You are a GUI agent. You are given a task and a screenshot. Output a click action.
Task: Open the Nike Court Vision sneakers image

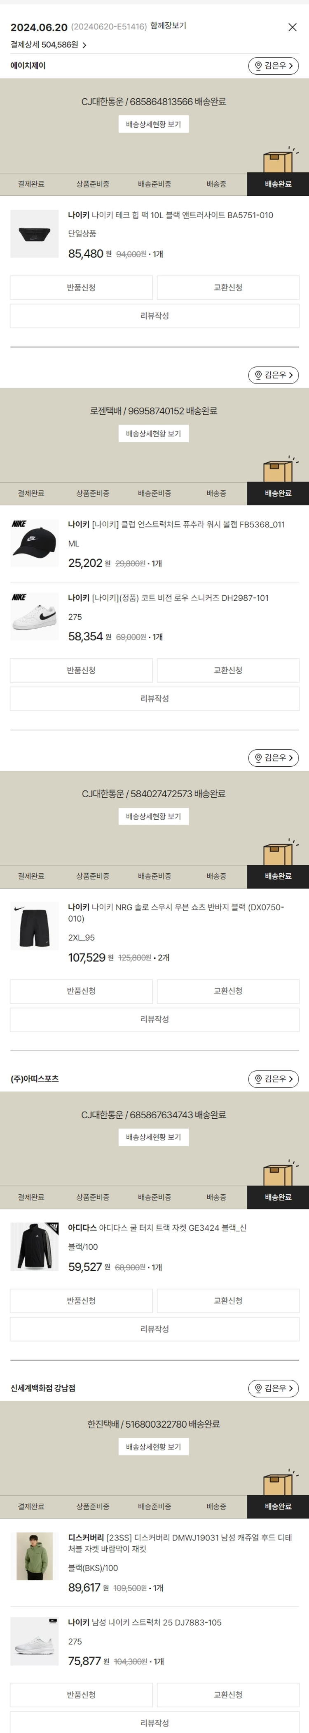point(35,616)
